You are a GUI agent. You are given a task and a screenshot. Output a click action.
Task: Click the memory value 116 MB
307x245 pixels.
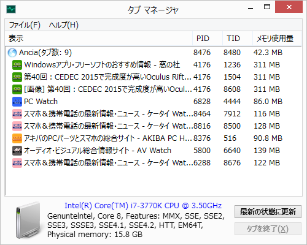(x=266, y=114)
